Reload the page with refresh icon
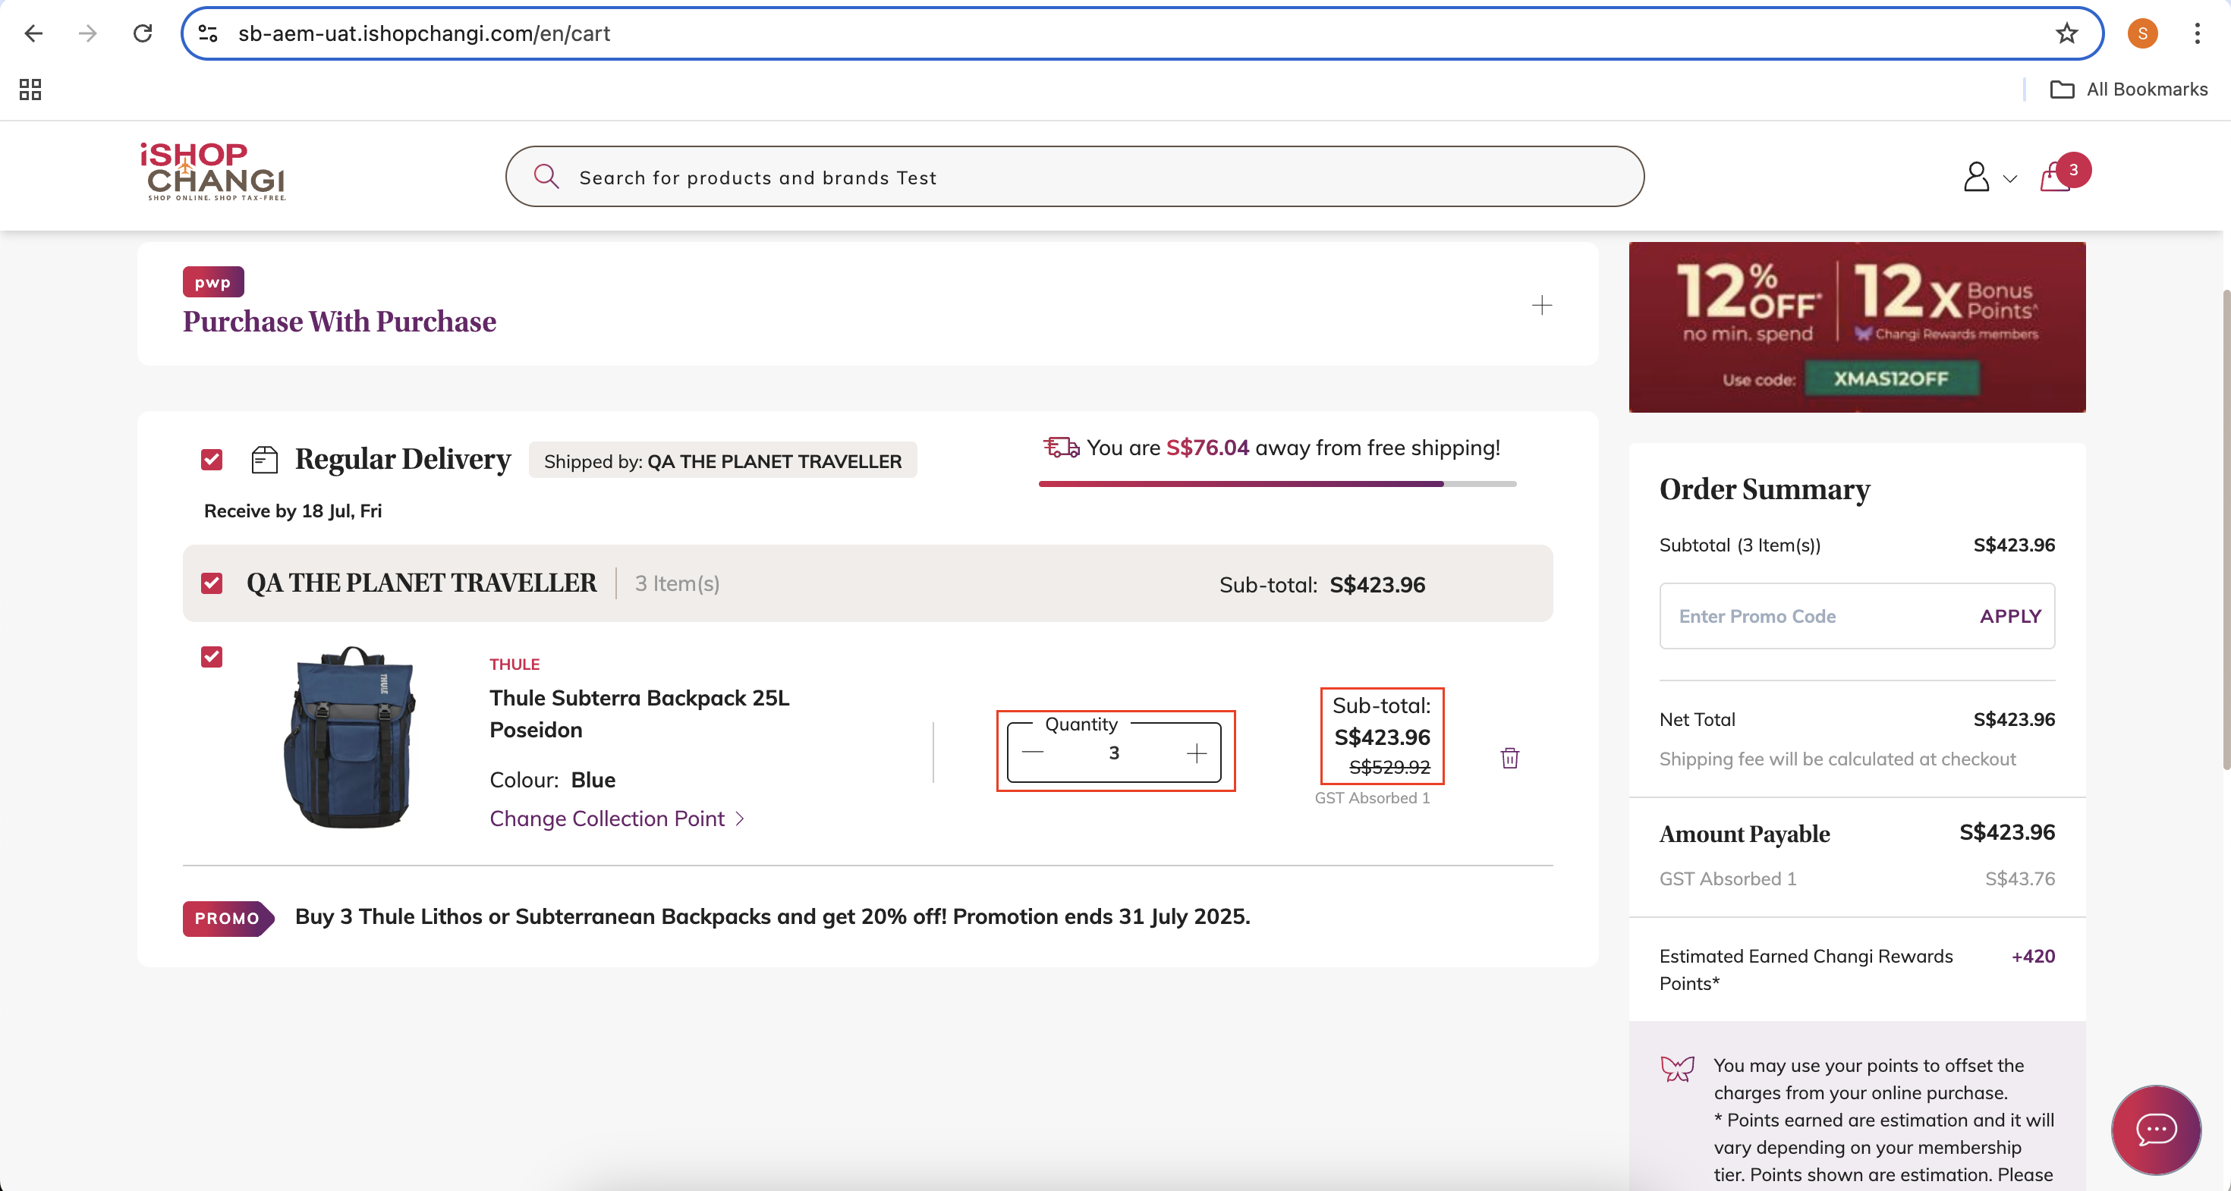2231x1191 pixels. pos(143,33)
